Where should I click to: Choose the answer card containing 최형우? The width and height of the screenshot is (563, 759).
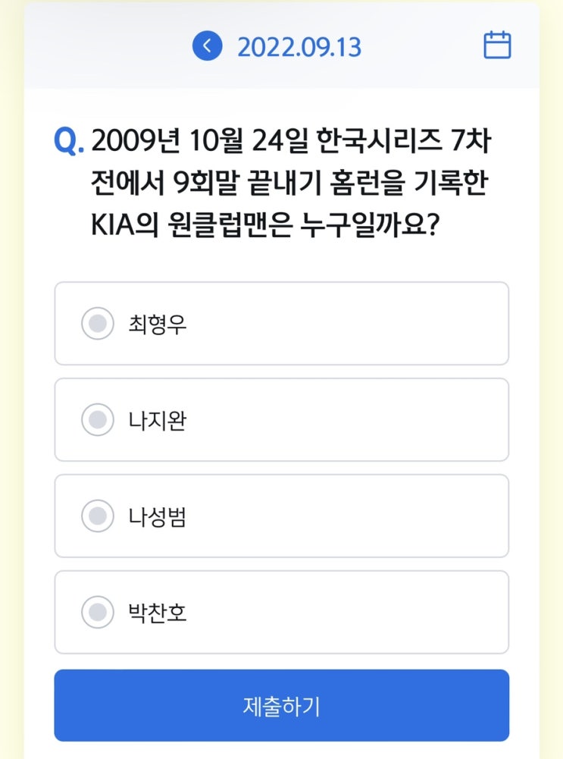click(x=341, y=324)
